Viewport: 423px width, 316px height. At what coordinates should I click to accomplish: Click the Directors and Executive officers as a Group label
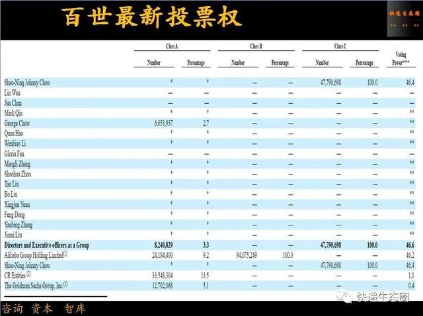click(x=47, y=245)
